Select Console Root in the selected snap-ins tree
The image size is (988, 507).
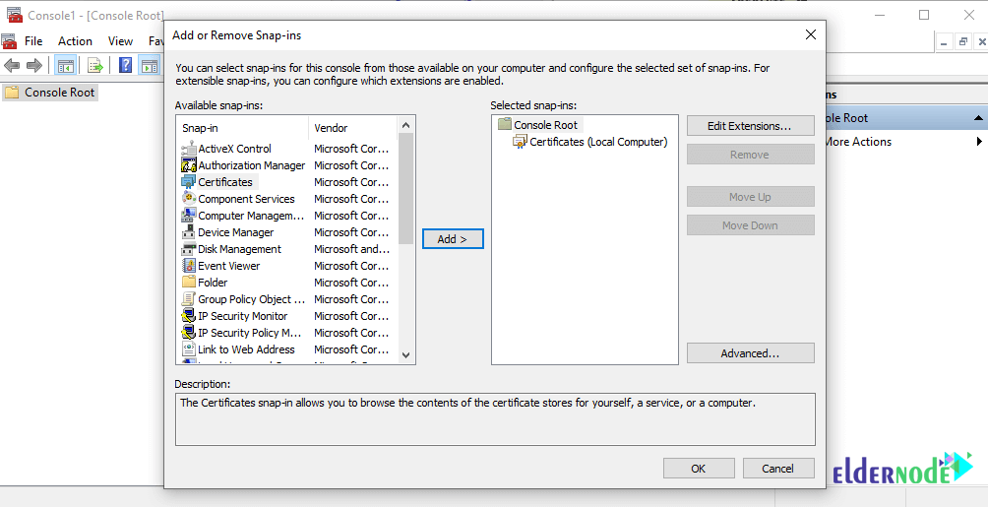click(x=545, y=125)
